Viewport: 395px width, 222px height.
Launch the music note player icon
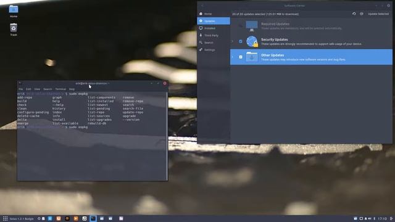(x=85, y=218)
